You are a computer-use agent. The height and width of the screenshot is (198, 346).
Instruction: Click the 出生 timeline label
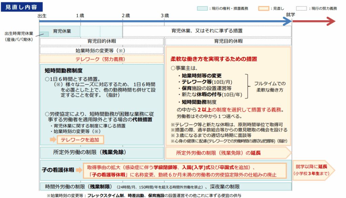click(42, 15)
